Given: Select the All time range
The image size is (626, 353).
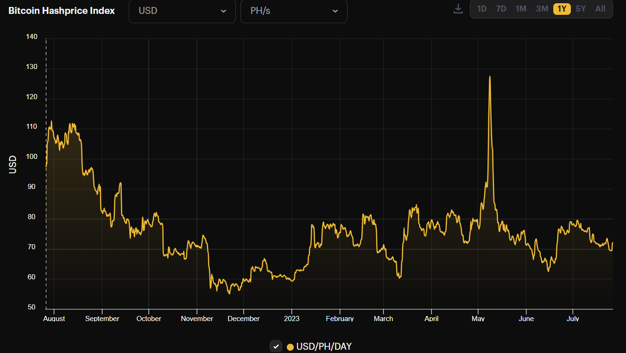Looking at the screenshot, I should 600,9.
